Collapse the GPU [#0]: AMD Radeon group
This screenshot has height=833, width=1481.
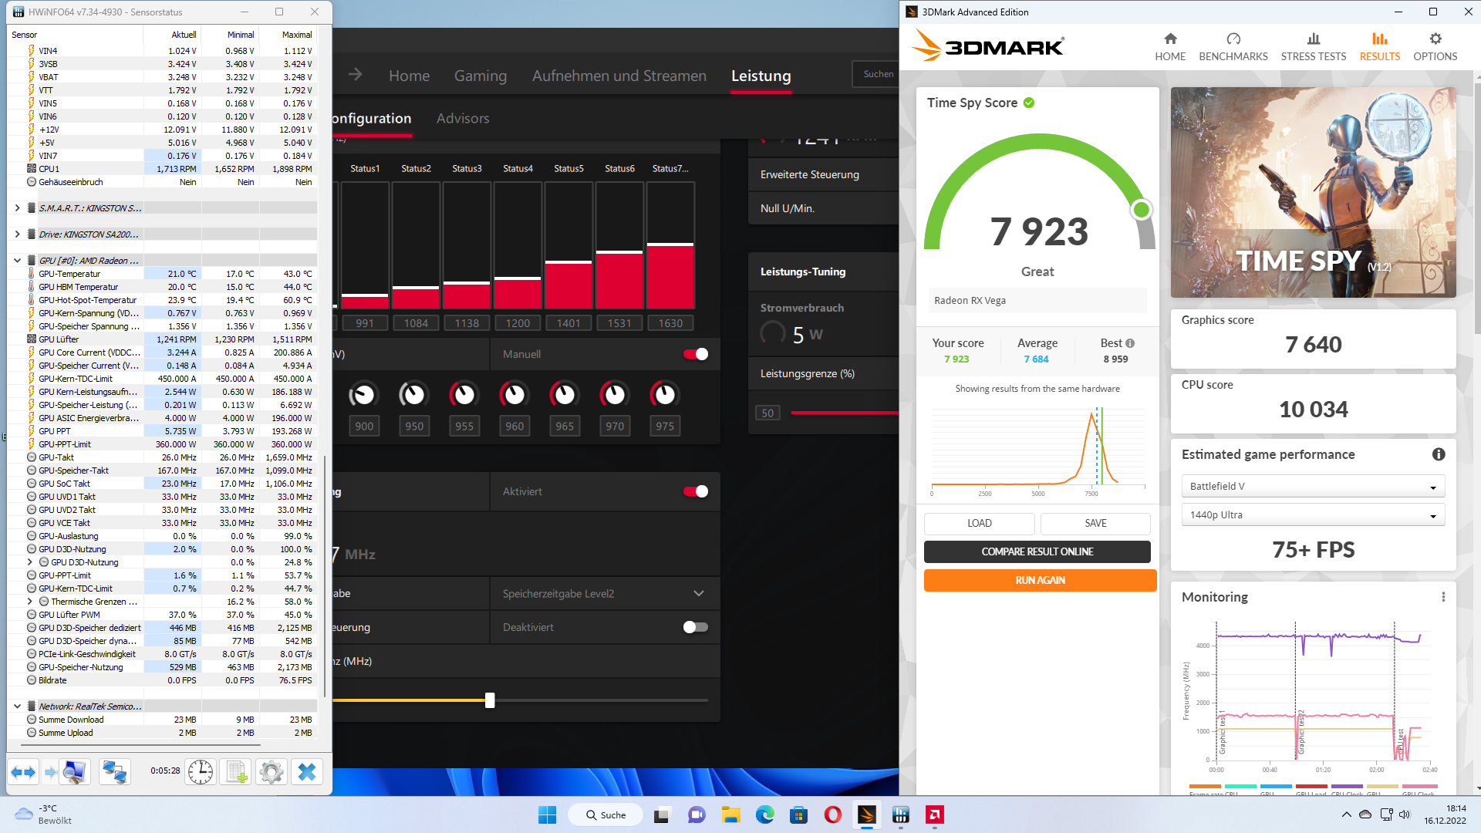coord(17,261)
